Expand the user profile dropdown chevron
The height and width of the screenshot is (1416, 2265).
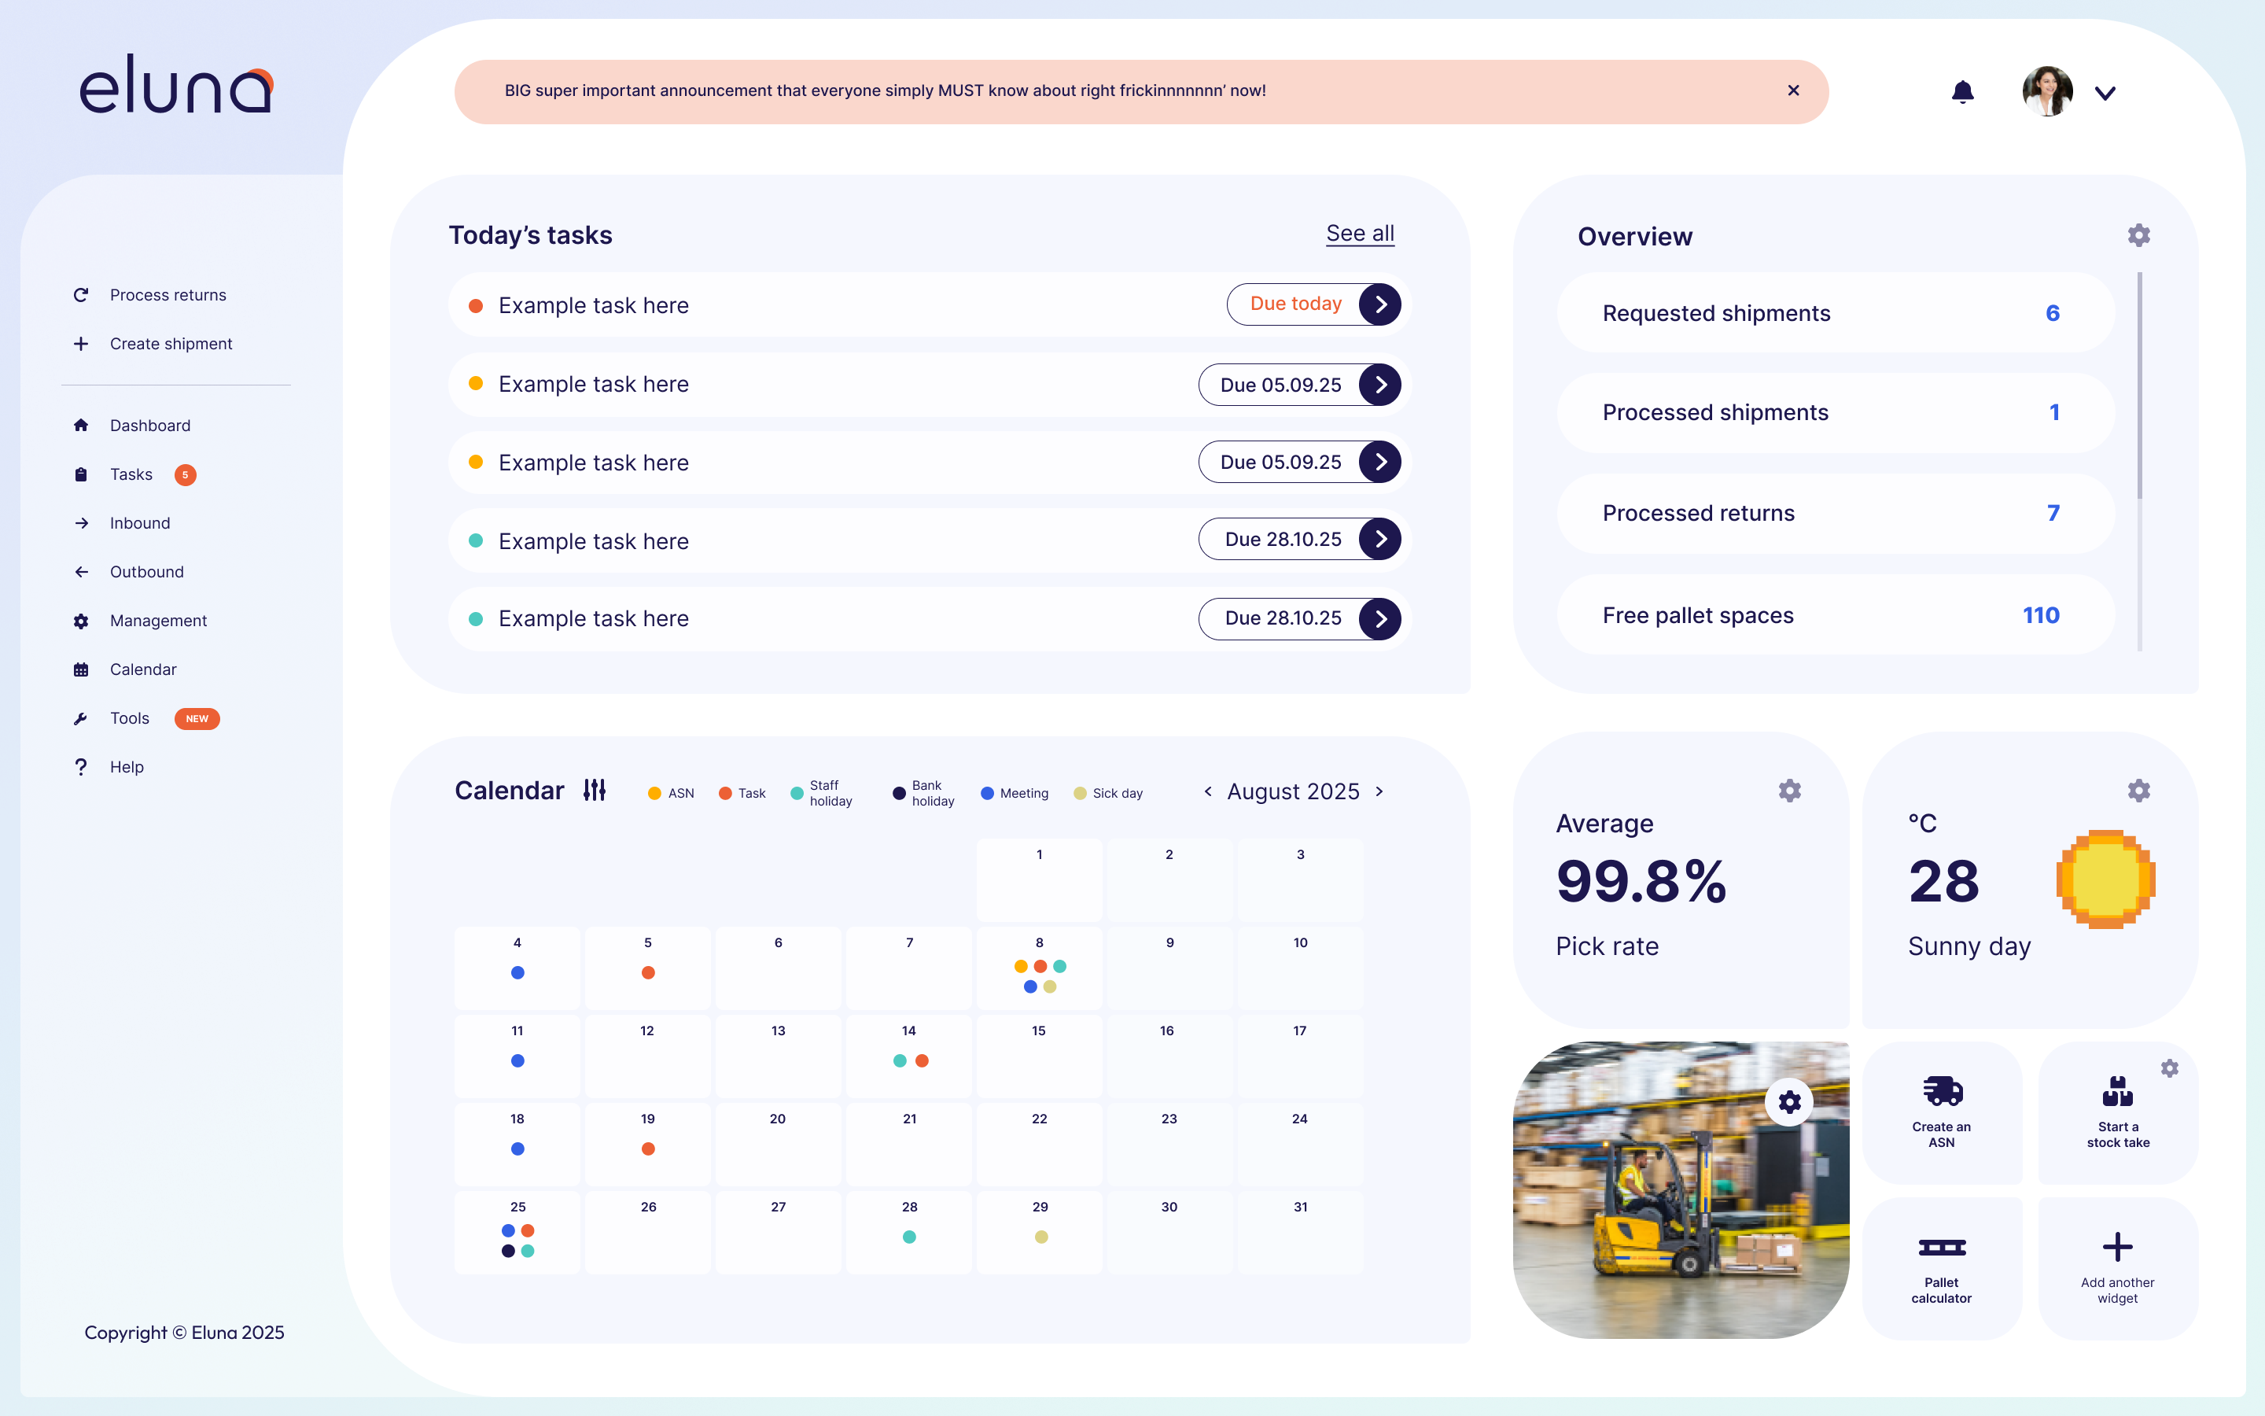coord(2105,93)
